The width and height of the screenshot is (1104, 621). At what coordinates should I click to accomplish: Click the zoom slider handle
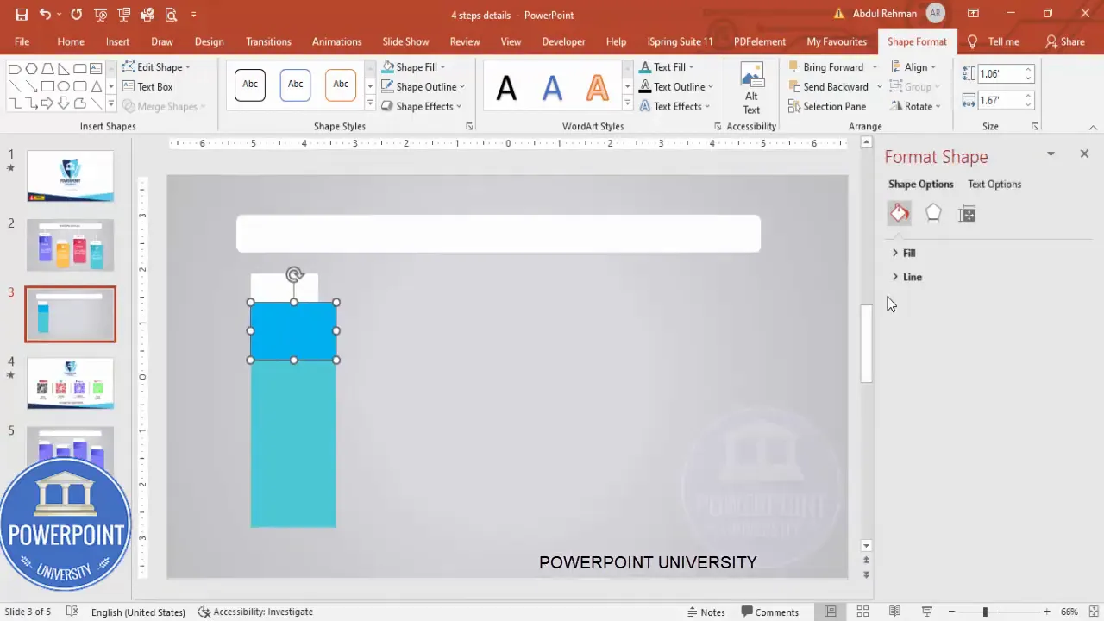pos(985,612)
